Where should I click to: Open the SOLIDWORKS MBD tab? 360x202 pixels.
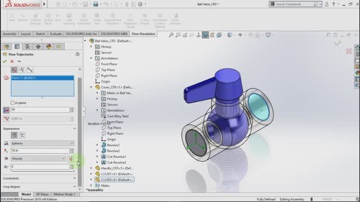tap(114, 34)
